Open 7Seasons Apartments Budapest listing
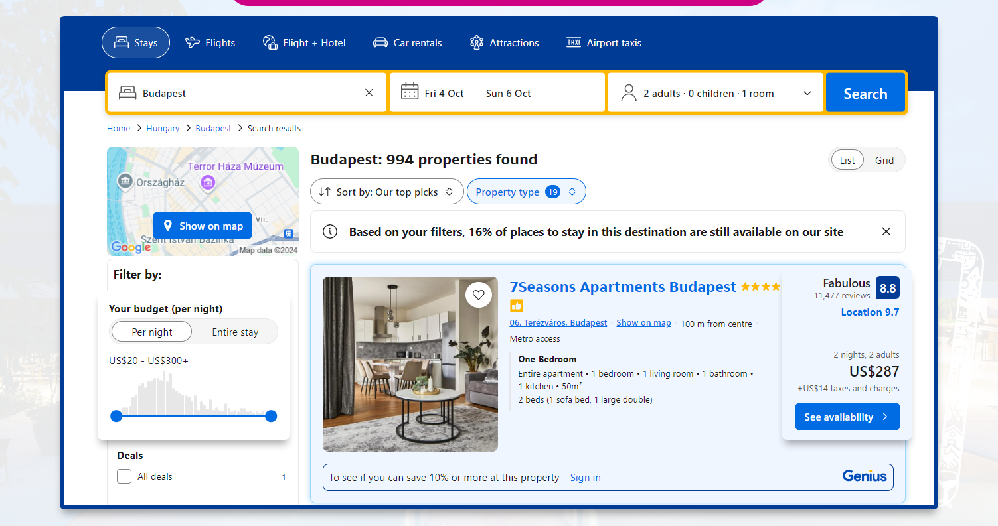This screenshot has width=998, height=526. (622, 287)
